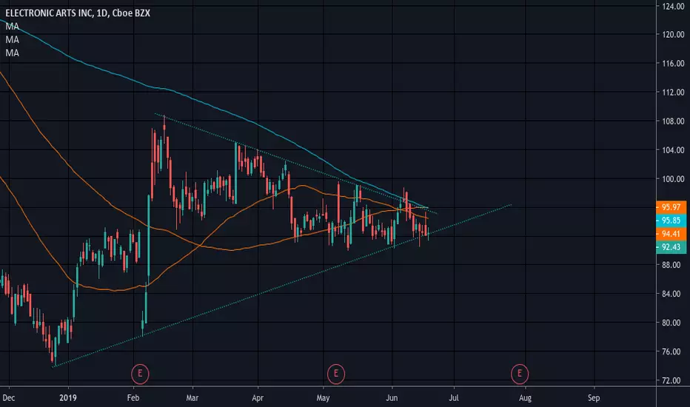Screen dimensions: 690x407
Task: Click the 94.41 orange price label
Action: 671,234
